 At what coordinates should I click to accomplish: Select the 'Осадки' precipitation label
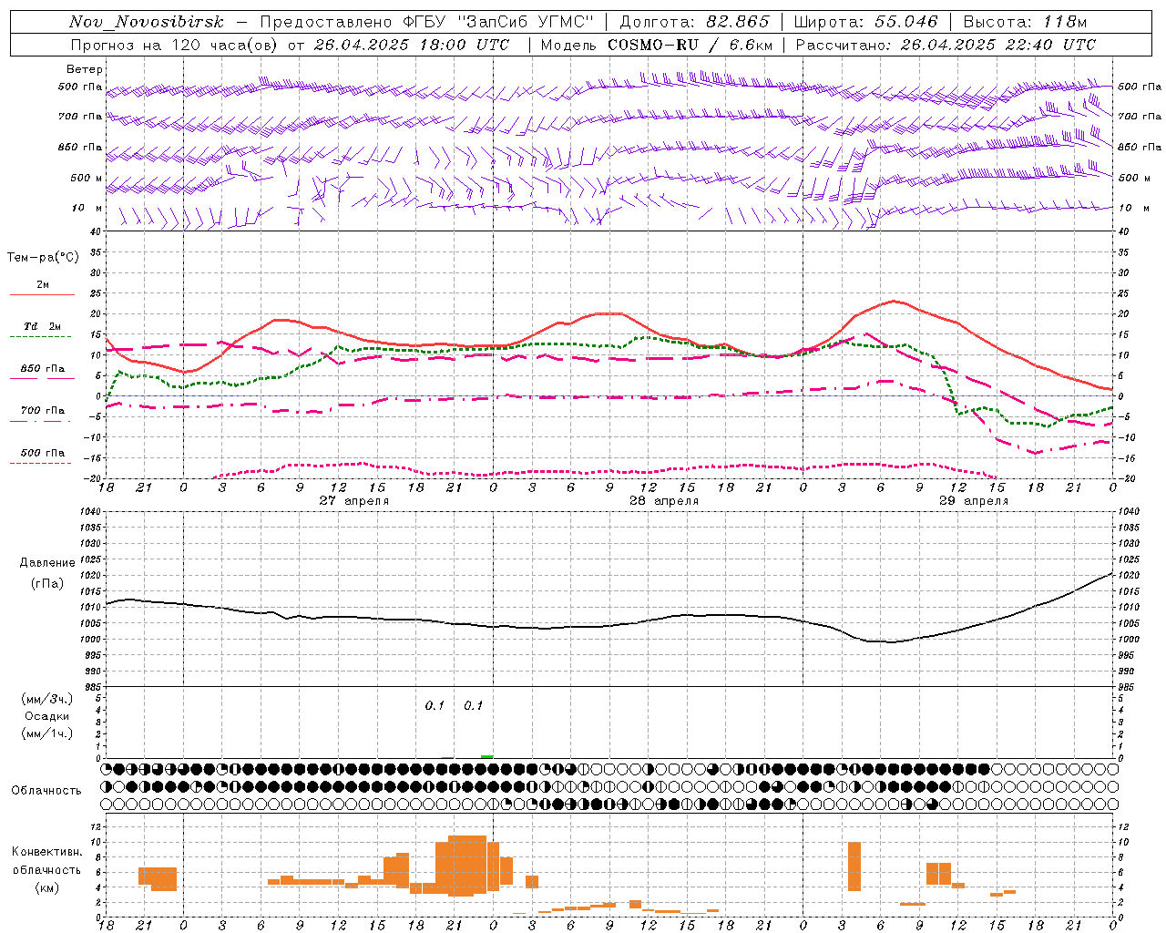[x=47, y=716]
